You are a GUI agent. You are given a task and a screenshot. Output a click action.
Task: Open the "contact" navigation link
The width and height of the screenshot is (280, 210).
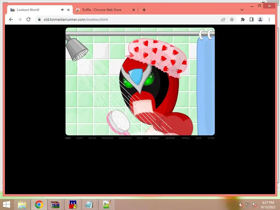[x=186, y=138]
